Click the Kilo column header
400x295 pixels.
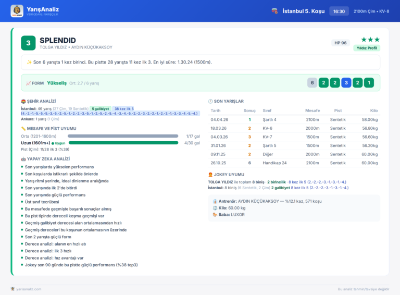pyautogui.click(x=374, y=110)
